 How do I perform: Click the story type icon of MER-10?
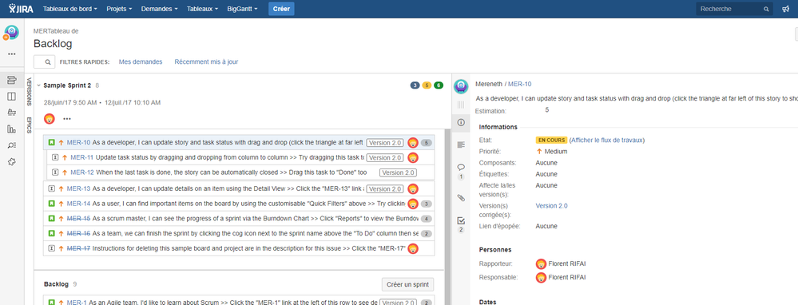(52, 143)
